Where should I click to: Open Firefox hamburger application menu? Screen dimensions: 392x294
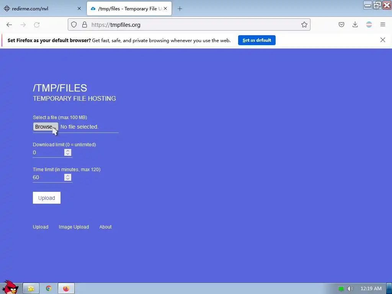(382, 24)
